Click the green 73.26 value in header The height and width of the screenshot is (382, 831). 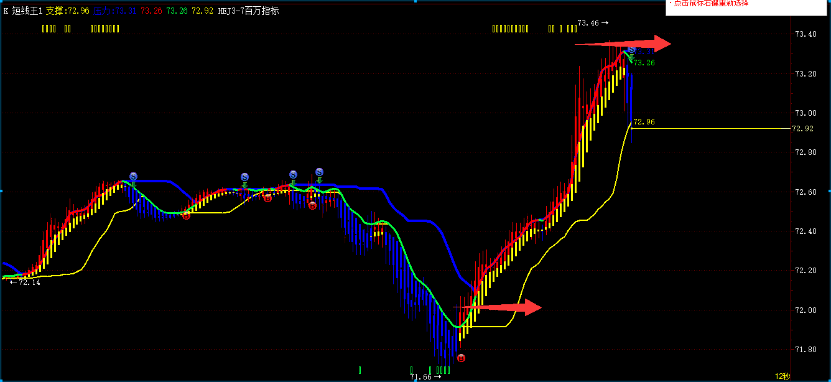pyautogui.click(x=177, y=11)
